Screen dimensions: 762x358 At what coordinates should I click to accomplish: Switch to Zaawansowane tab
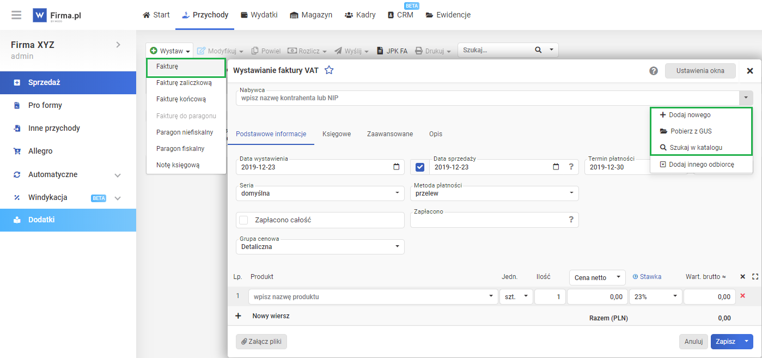tap(390, 134)
